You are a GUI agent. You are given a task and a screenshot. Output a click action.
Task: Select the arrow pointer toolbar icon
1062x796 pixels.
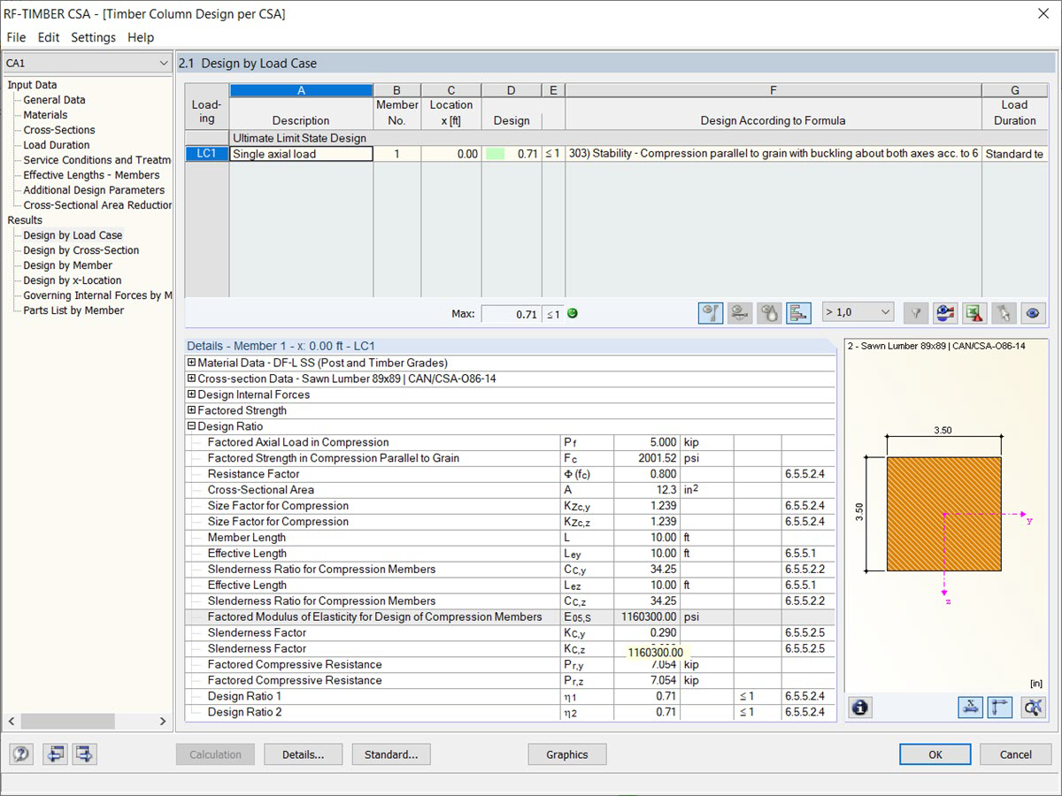click(1004, 313)
